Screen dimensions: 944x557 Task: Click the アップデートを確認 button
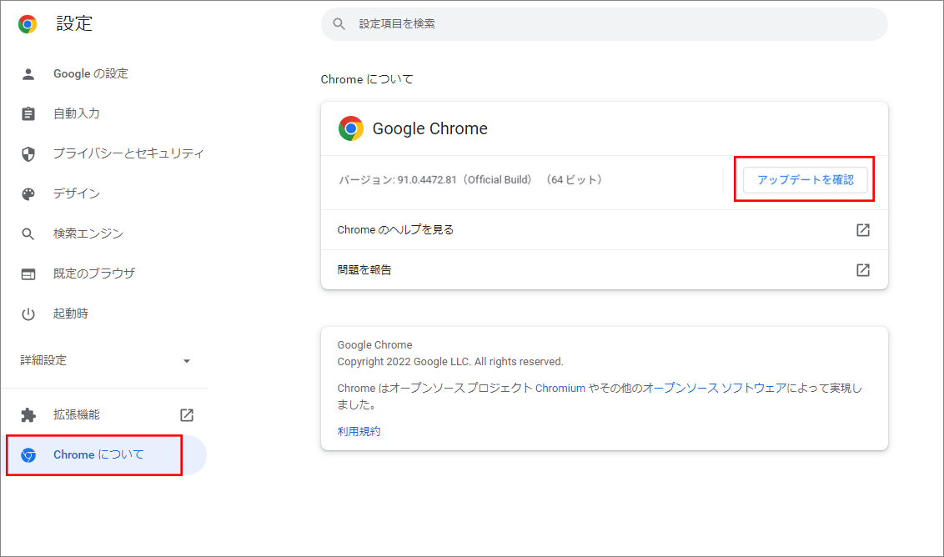pyautogui.click(x=805, y=180)
